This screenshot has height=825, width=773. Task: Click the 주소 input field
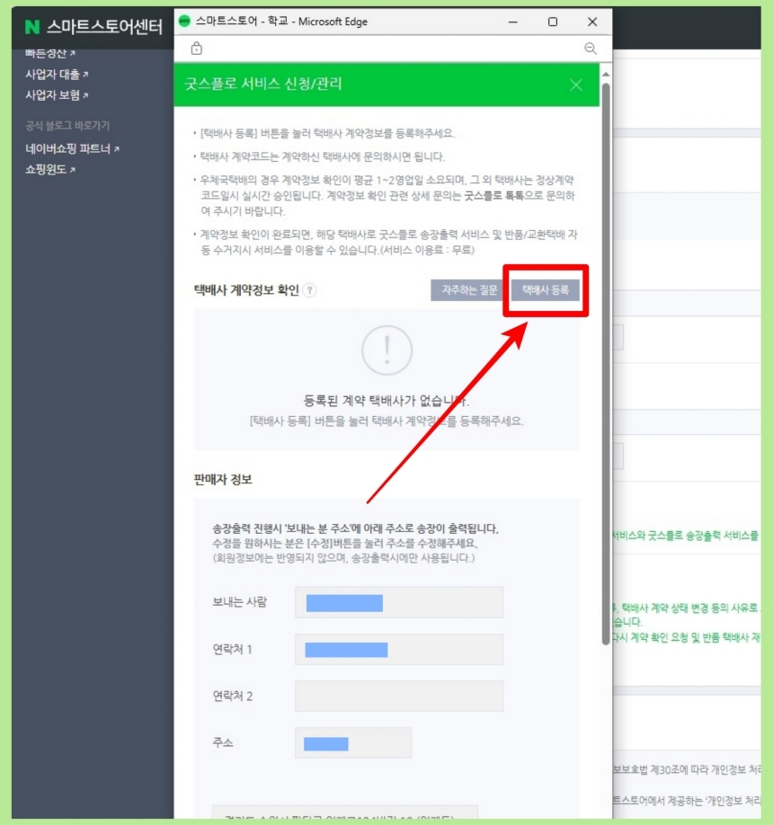(x=353, y=743)
